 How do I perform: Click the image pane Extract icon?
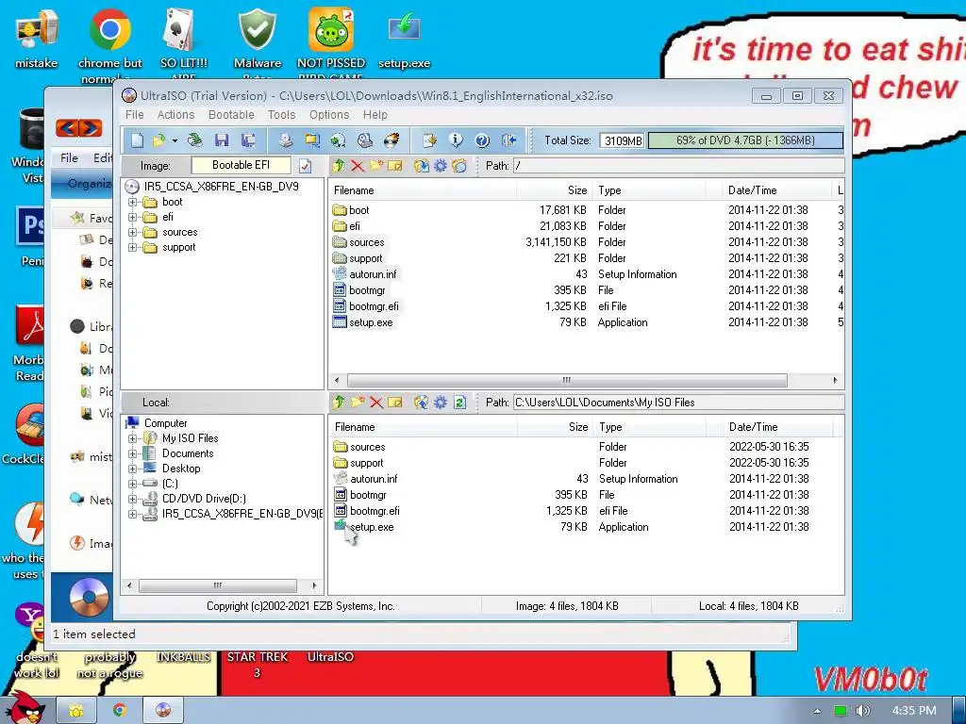click(x=422, y=166)
